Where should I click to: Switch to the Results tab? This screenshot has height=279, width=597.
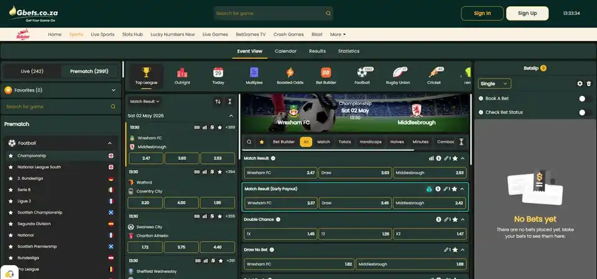[x=317, y=51]
